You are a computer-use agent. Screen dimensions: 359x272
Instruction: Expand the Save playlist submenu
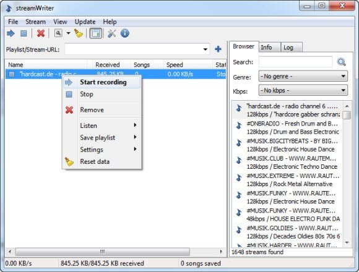point(102,138)
